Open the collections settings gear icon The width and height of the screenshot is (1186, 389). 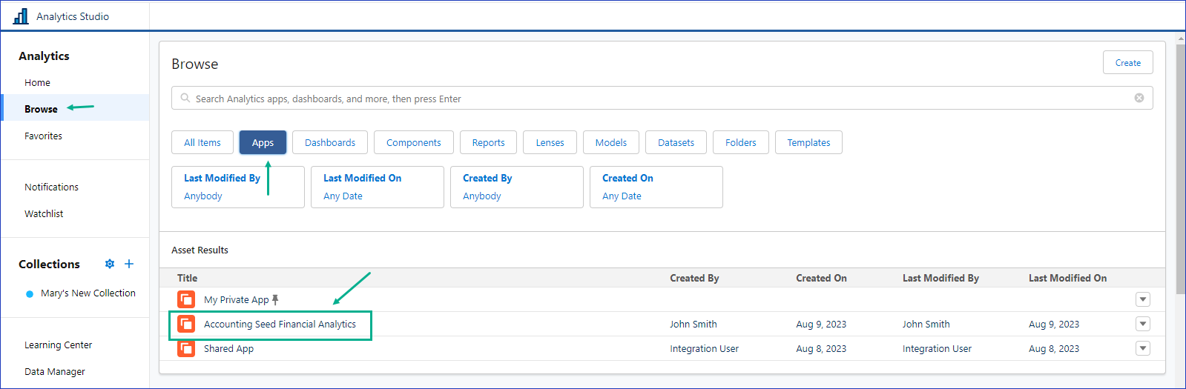(x=110, y=264)
